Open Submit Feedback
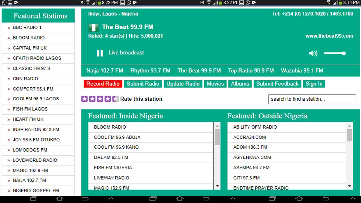 pos(277,84)
